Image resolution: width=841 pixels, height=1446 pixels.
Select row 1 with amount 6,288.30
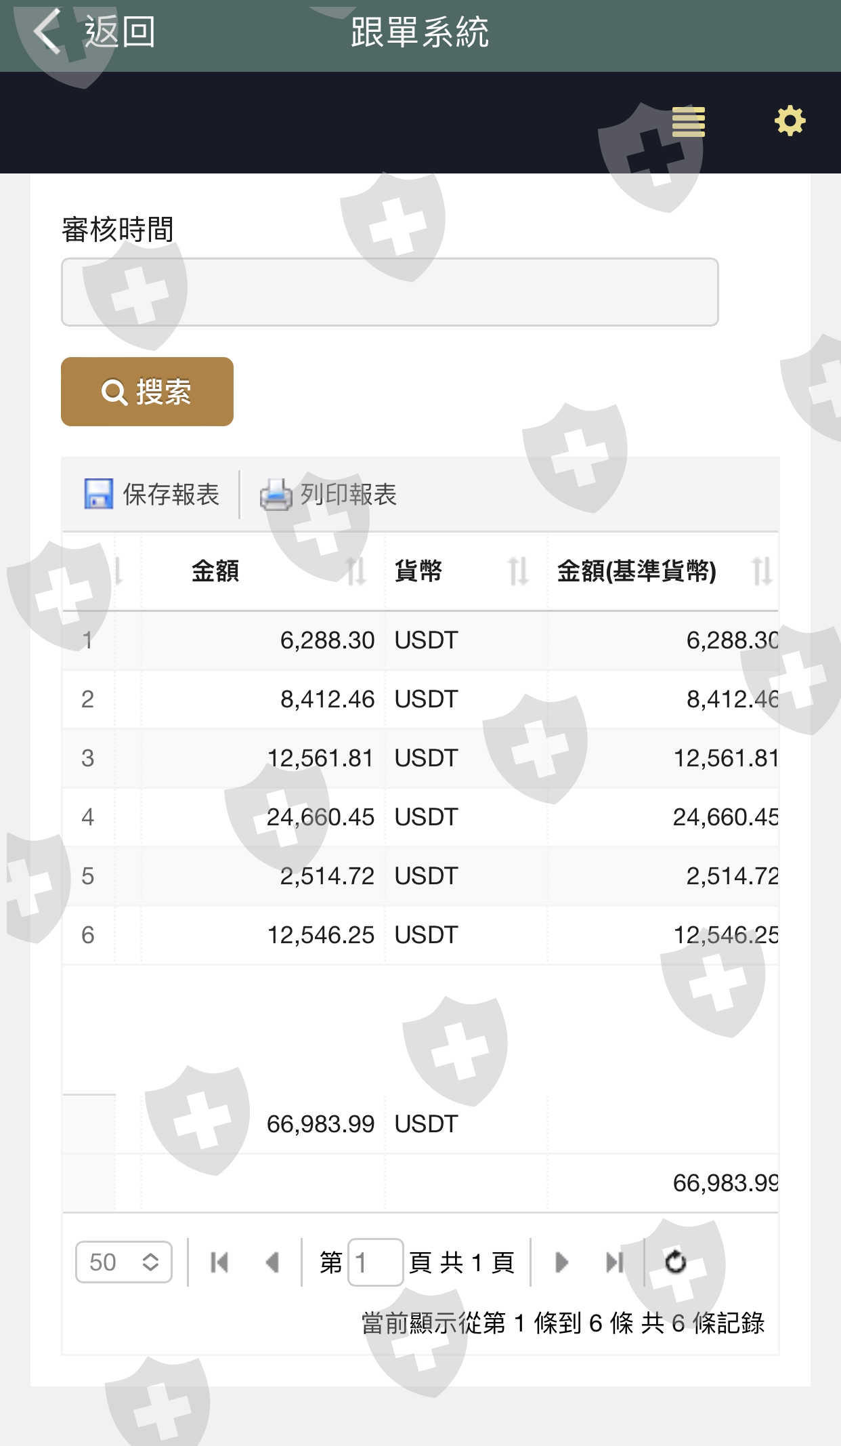(327, 640)
